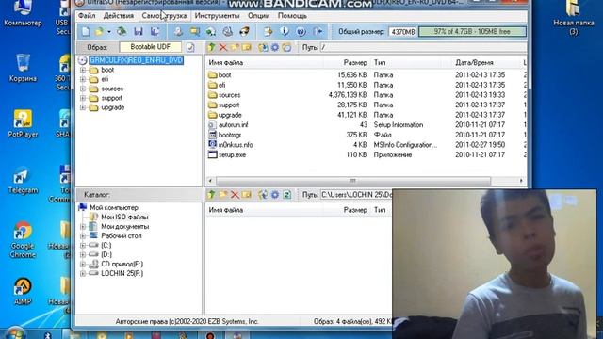603x339 pixels.
Task: Click the Extract icon in image toolbar
Action: (x=263, y=47)
